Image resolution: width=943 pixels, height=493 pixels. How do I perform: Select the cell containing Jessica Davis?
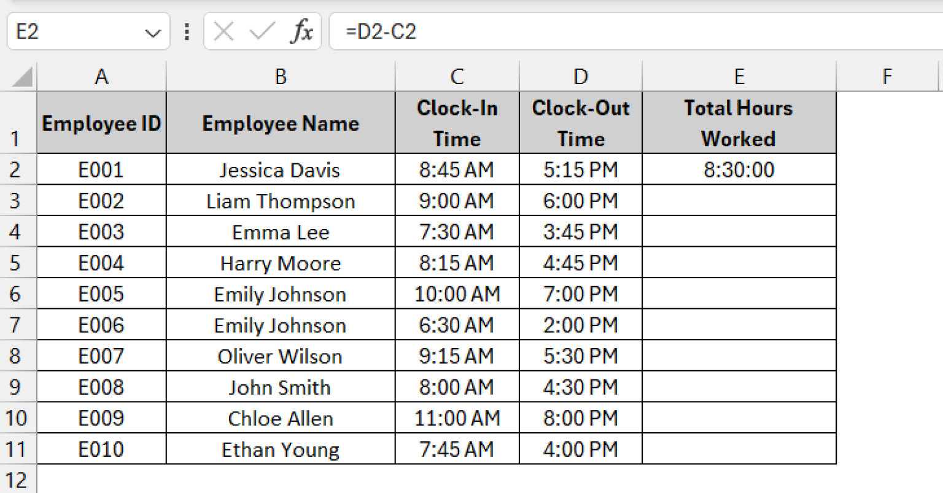(x=280, y=169)
